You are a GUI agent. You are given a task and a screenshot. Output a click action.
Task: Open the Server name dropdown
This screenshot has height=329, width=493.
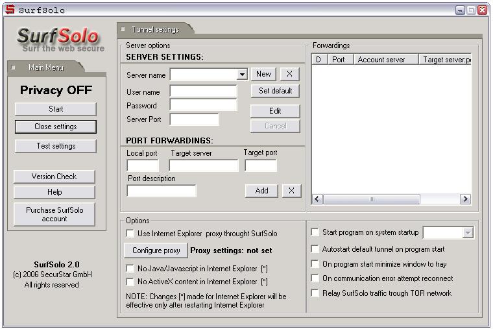pyautogui.click(x=242, y=75)
